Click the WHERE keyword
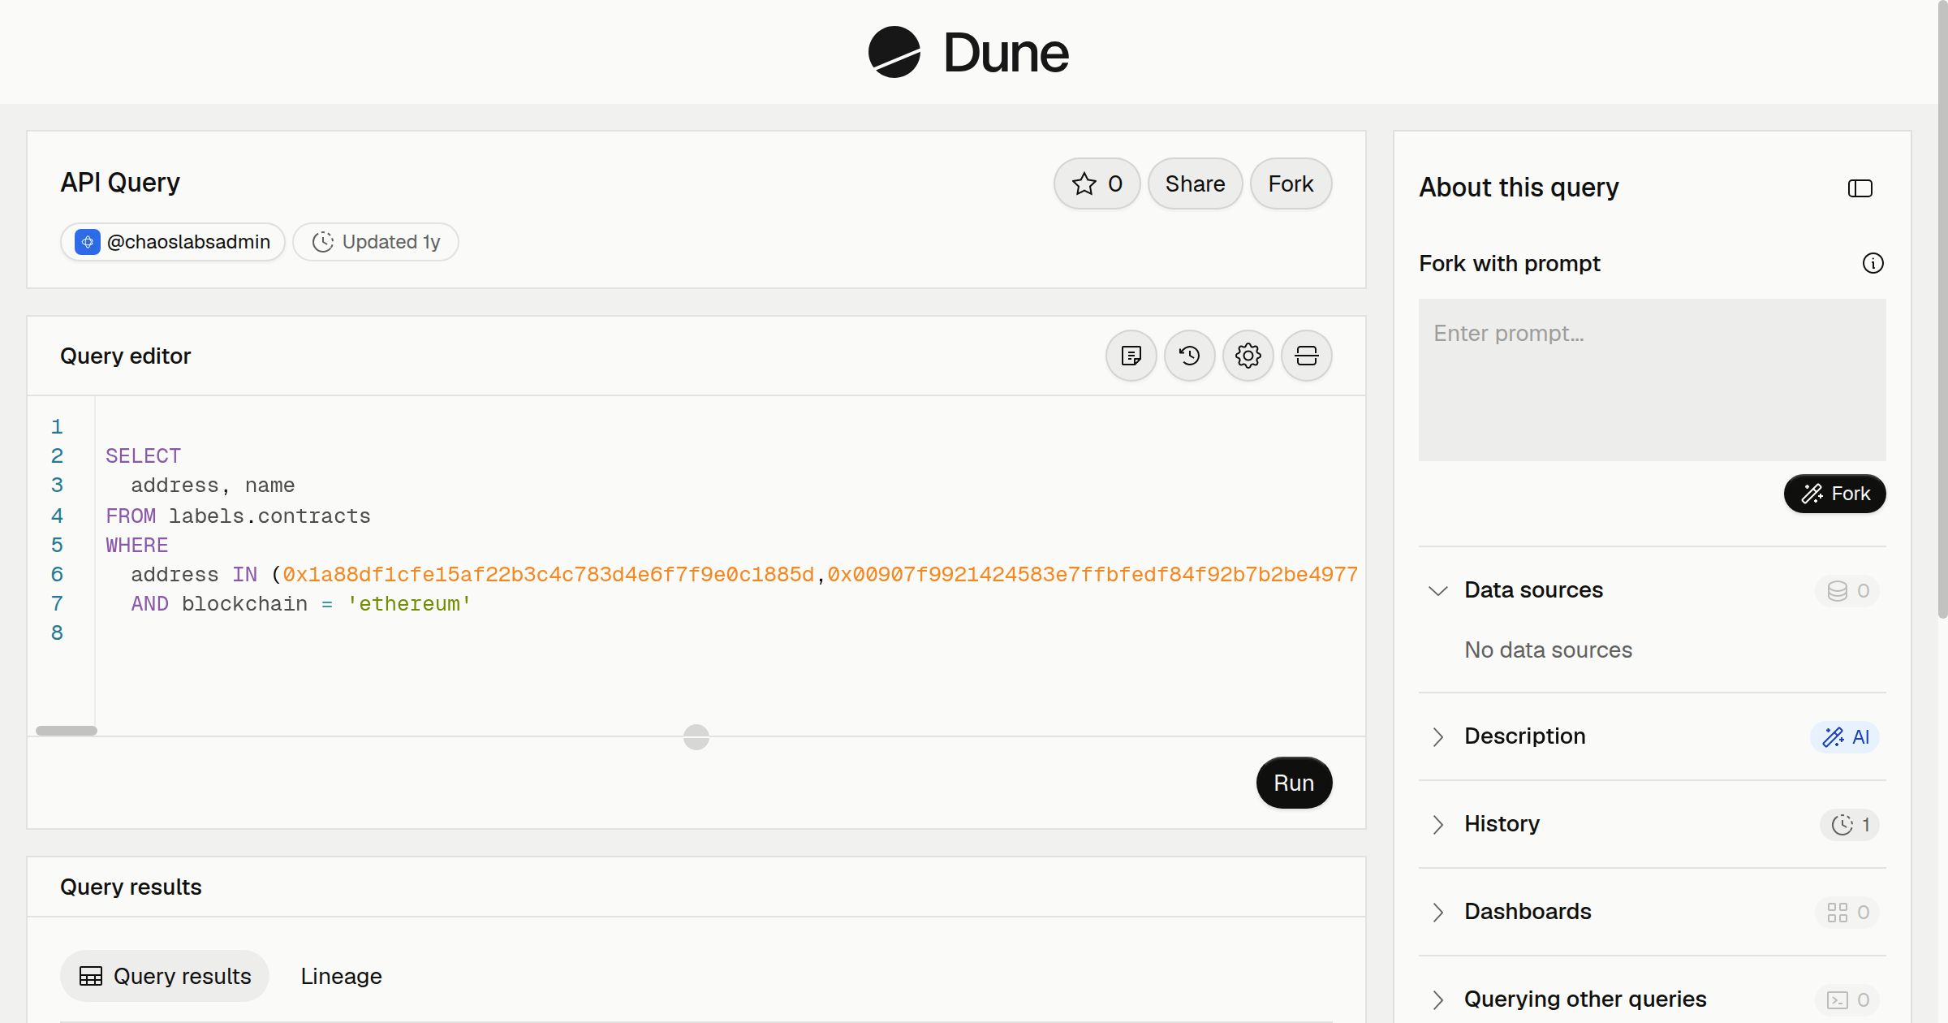The height and width of the screenshot is (1023, 1948). (x=137, y=546)
